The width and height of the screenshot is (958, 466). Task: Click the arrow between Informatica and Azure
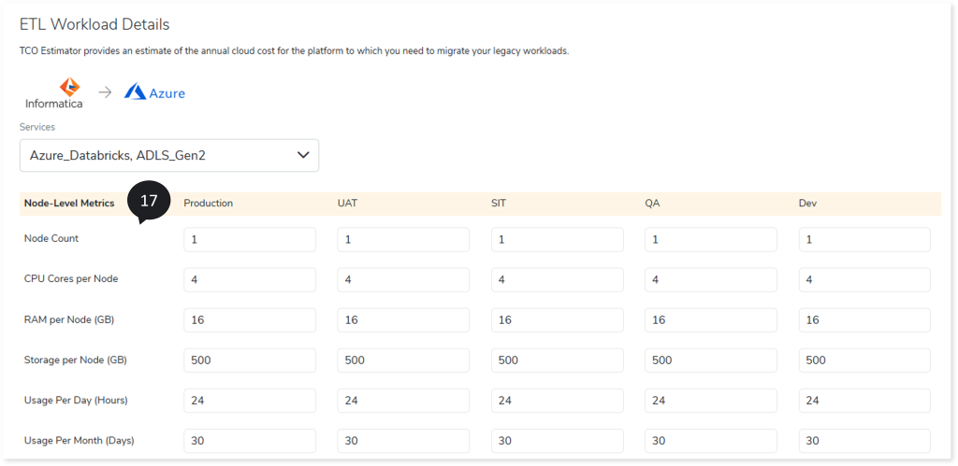pyautogui.click(x=105, y=92)
